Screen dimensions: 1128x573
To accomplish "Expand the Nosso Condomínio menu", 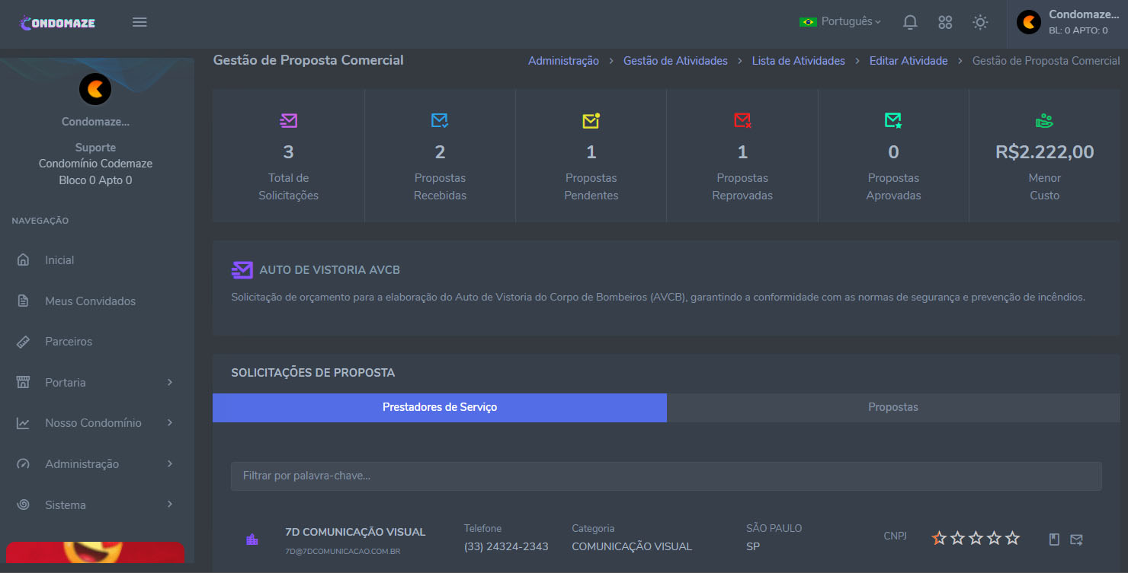I will [x=95, y=423].
